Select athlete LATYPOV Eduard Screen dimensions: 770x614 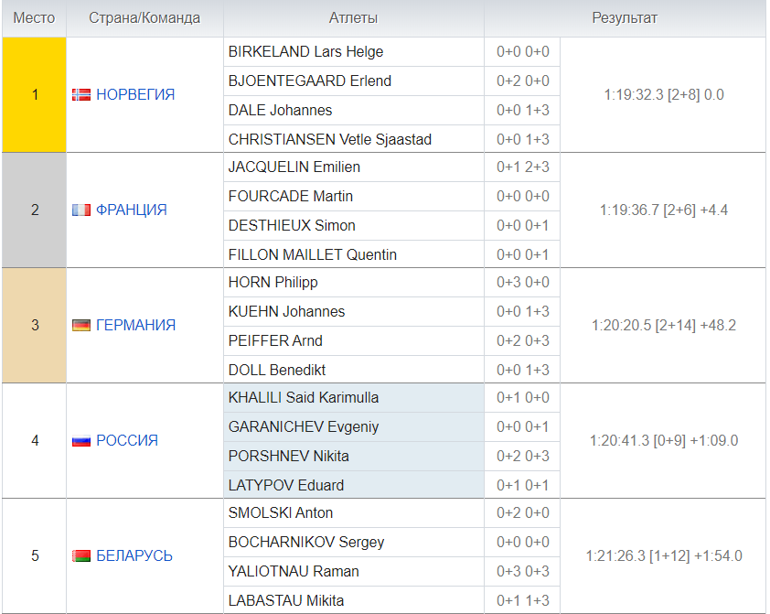click(x=286, y=485)
